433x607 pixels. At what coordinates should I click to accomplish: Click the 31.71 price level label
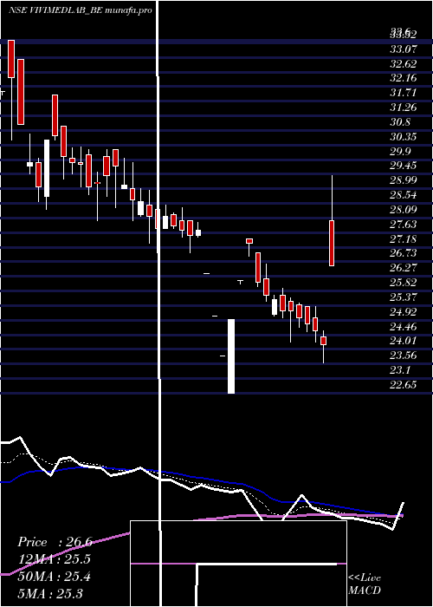pos(404,93)
